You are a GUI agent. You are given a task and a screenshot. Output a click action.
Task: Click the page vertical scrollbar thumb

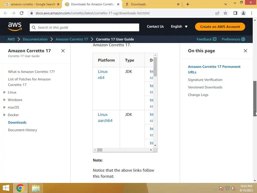(x=255, y=99)
